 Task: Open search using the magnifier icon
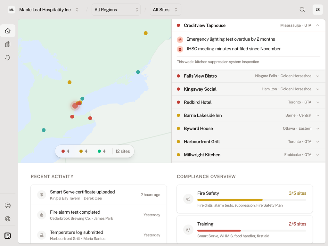(302, 10)
